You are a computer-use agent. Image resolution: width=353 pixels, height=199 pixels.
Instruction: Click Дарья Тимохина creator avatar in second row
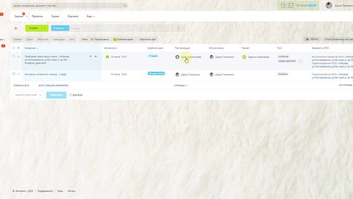[178, 75]
